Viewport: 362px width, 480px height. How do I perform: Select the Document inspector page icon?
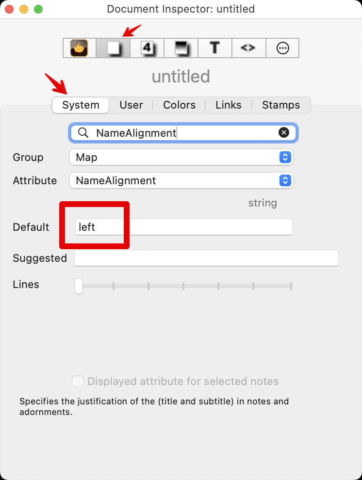click(x=113, y=48)
